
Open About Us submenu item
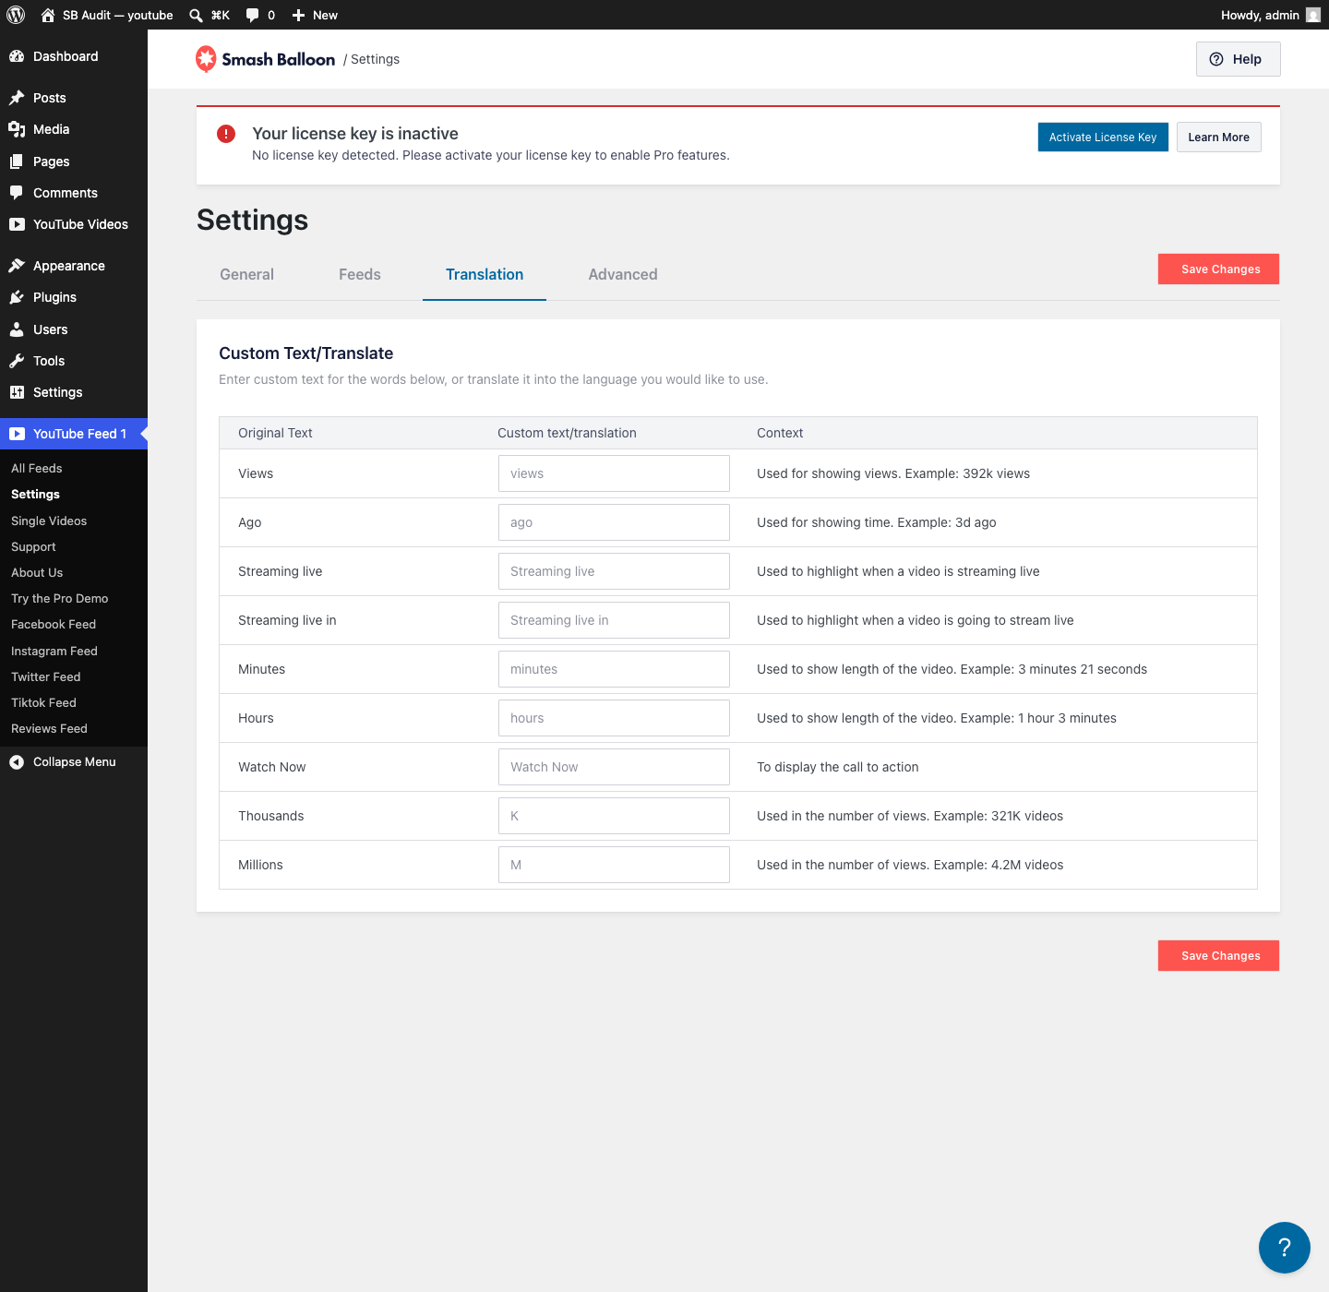37,573
